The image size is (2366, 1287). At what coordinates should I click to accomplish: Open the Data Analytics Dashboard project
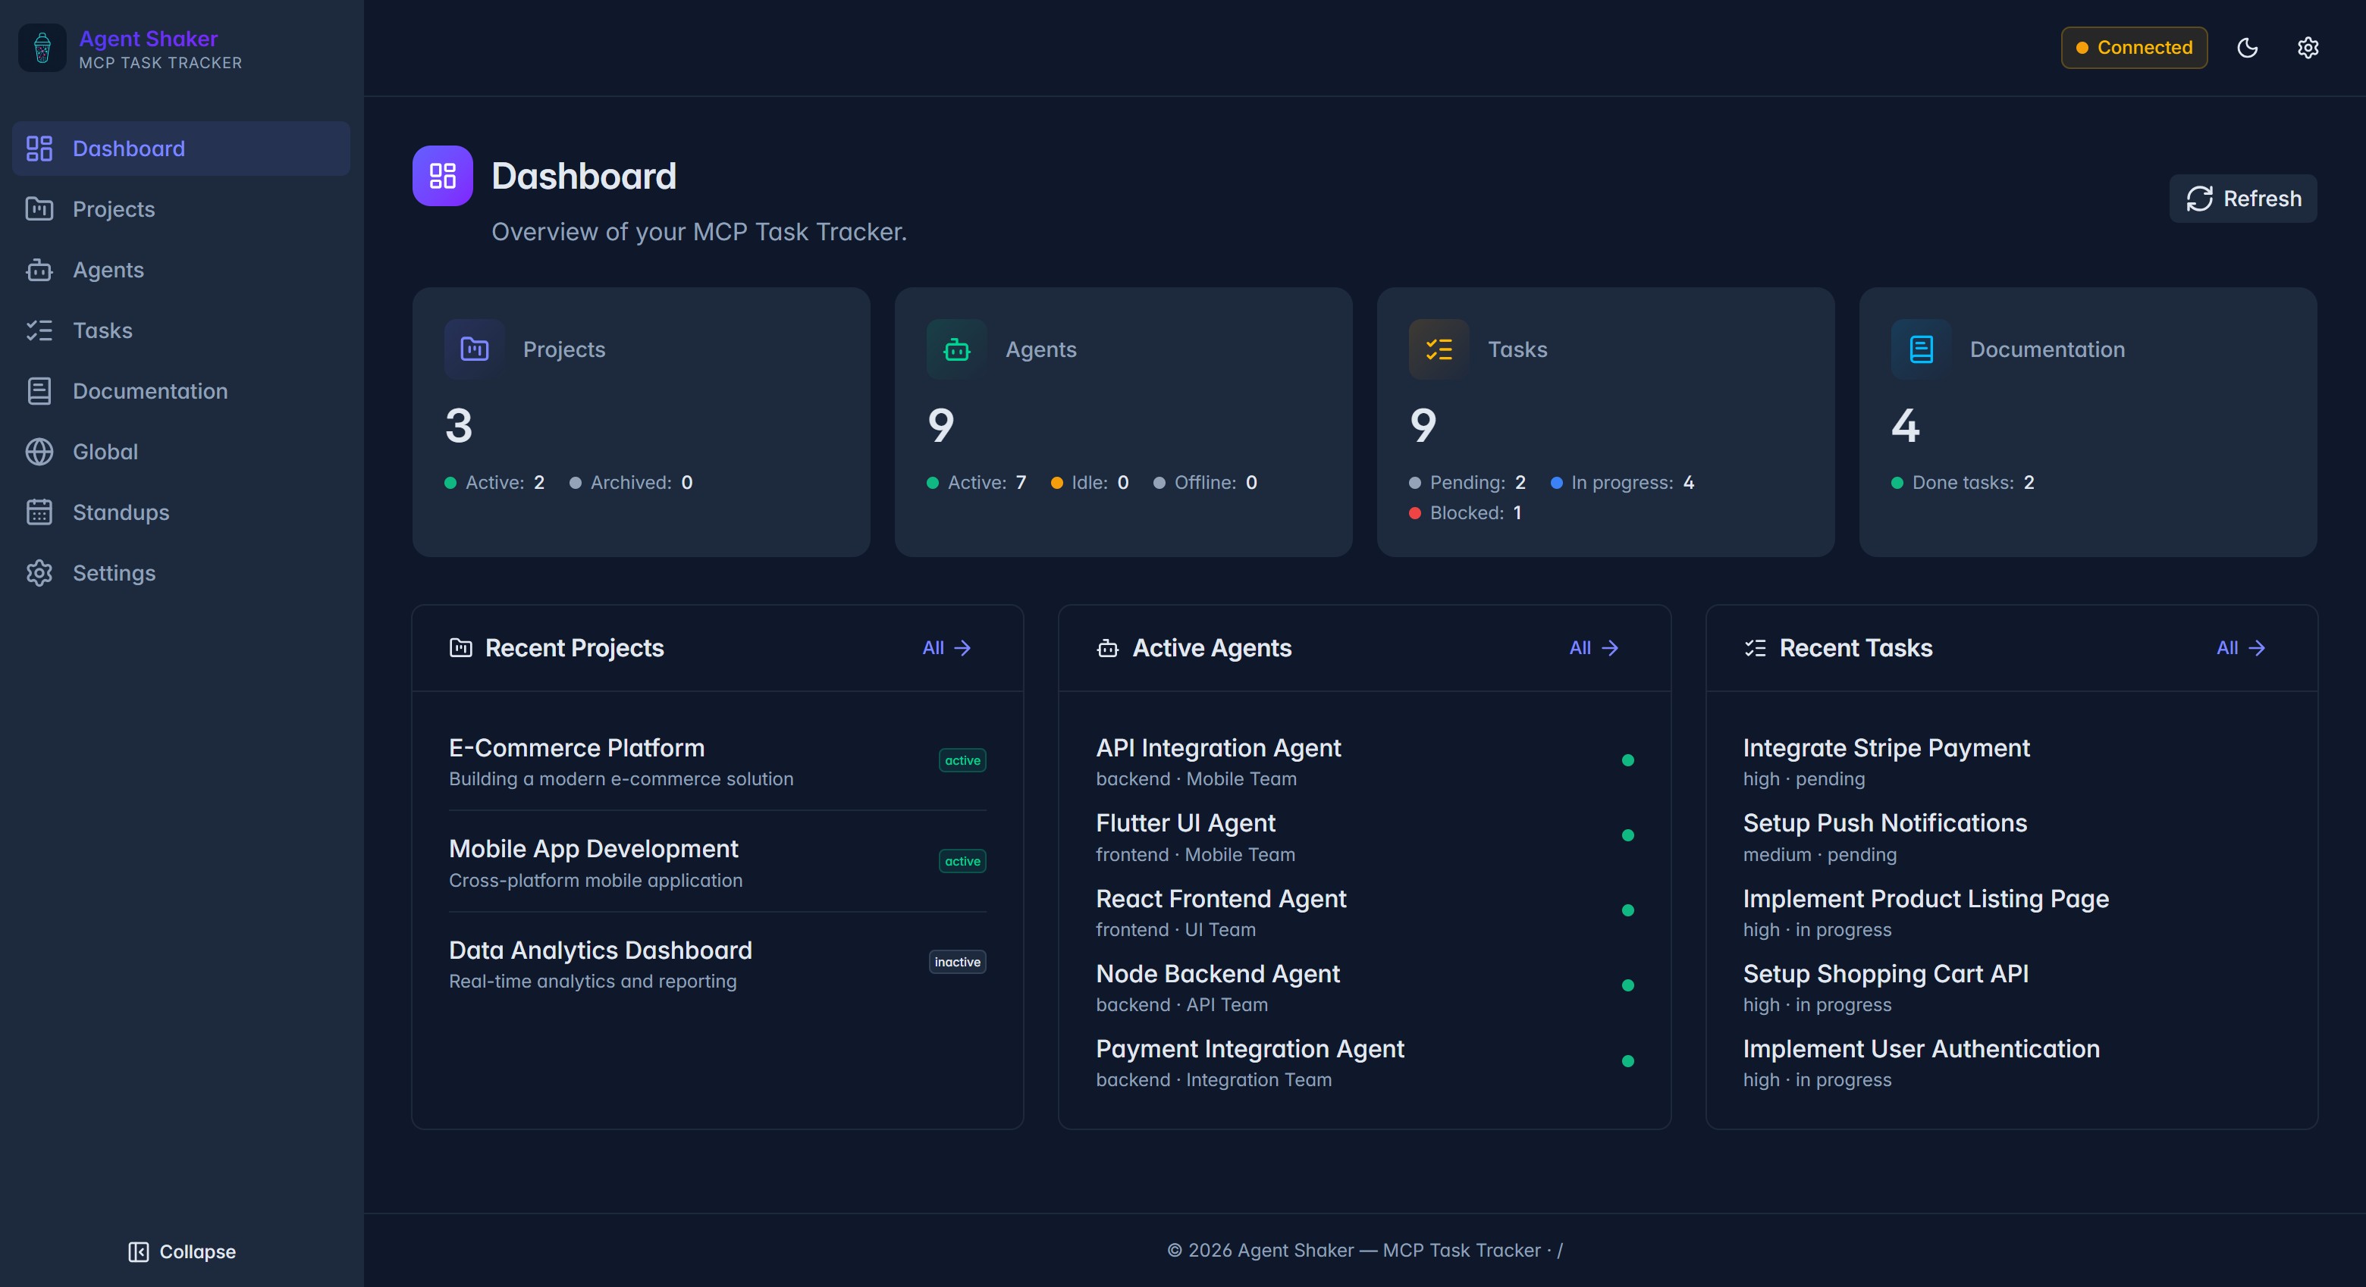pyautogui.click(x=717, y=963)
